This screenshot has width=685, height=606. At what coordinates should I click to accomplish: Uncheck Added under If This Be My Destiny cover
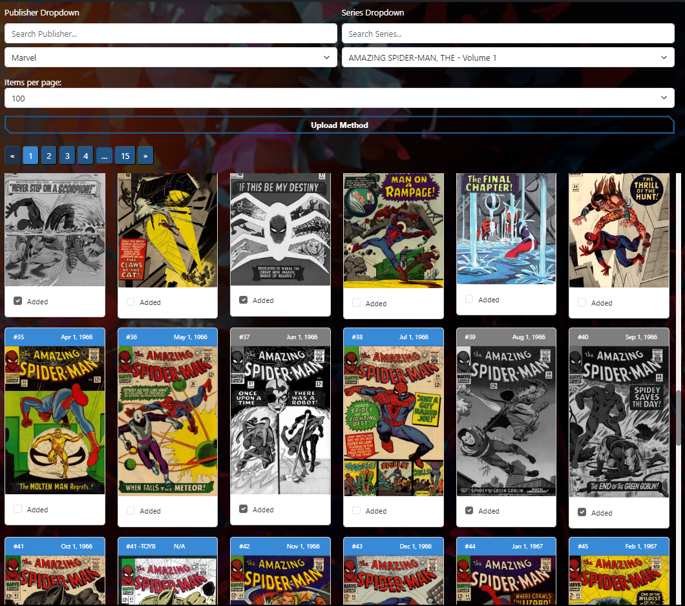(244, 300)
